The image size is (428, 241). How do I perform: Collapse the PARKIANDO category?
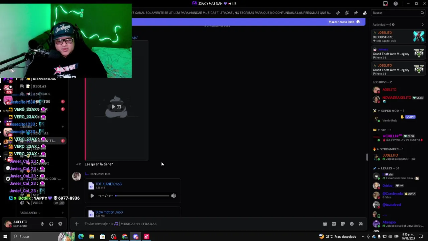pyautogui.click(x=30, y=213)
